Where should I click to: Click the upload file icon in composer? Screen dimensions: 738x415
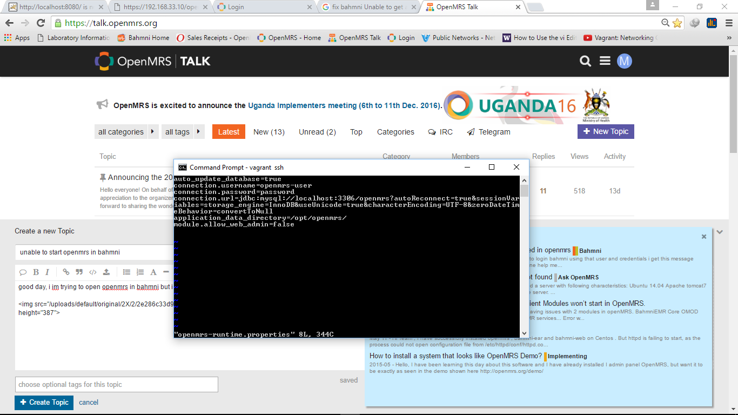106,272
